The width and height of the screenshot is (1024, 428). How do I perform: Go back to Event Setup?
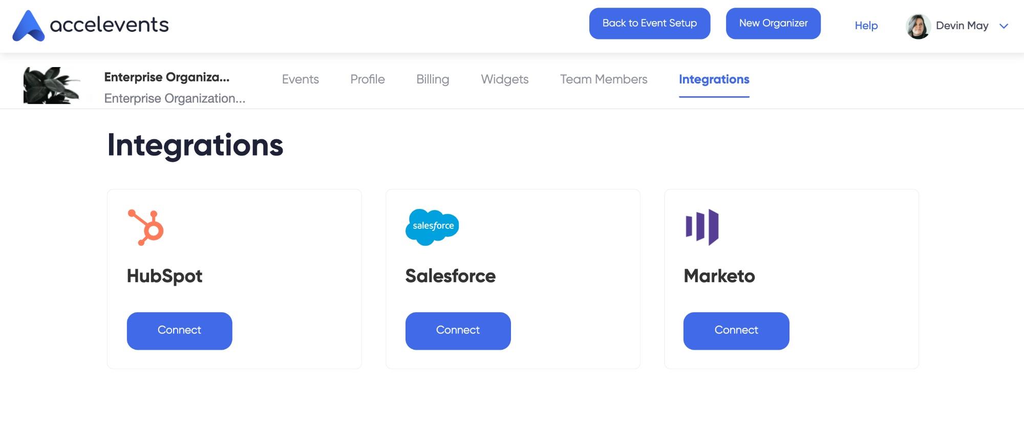(x=649, y=24)
